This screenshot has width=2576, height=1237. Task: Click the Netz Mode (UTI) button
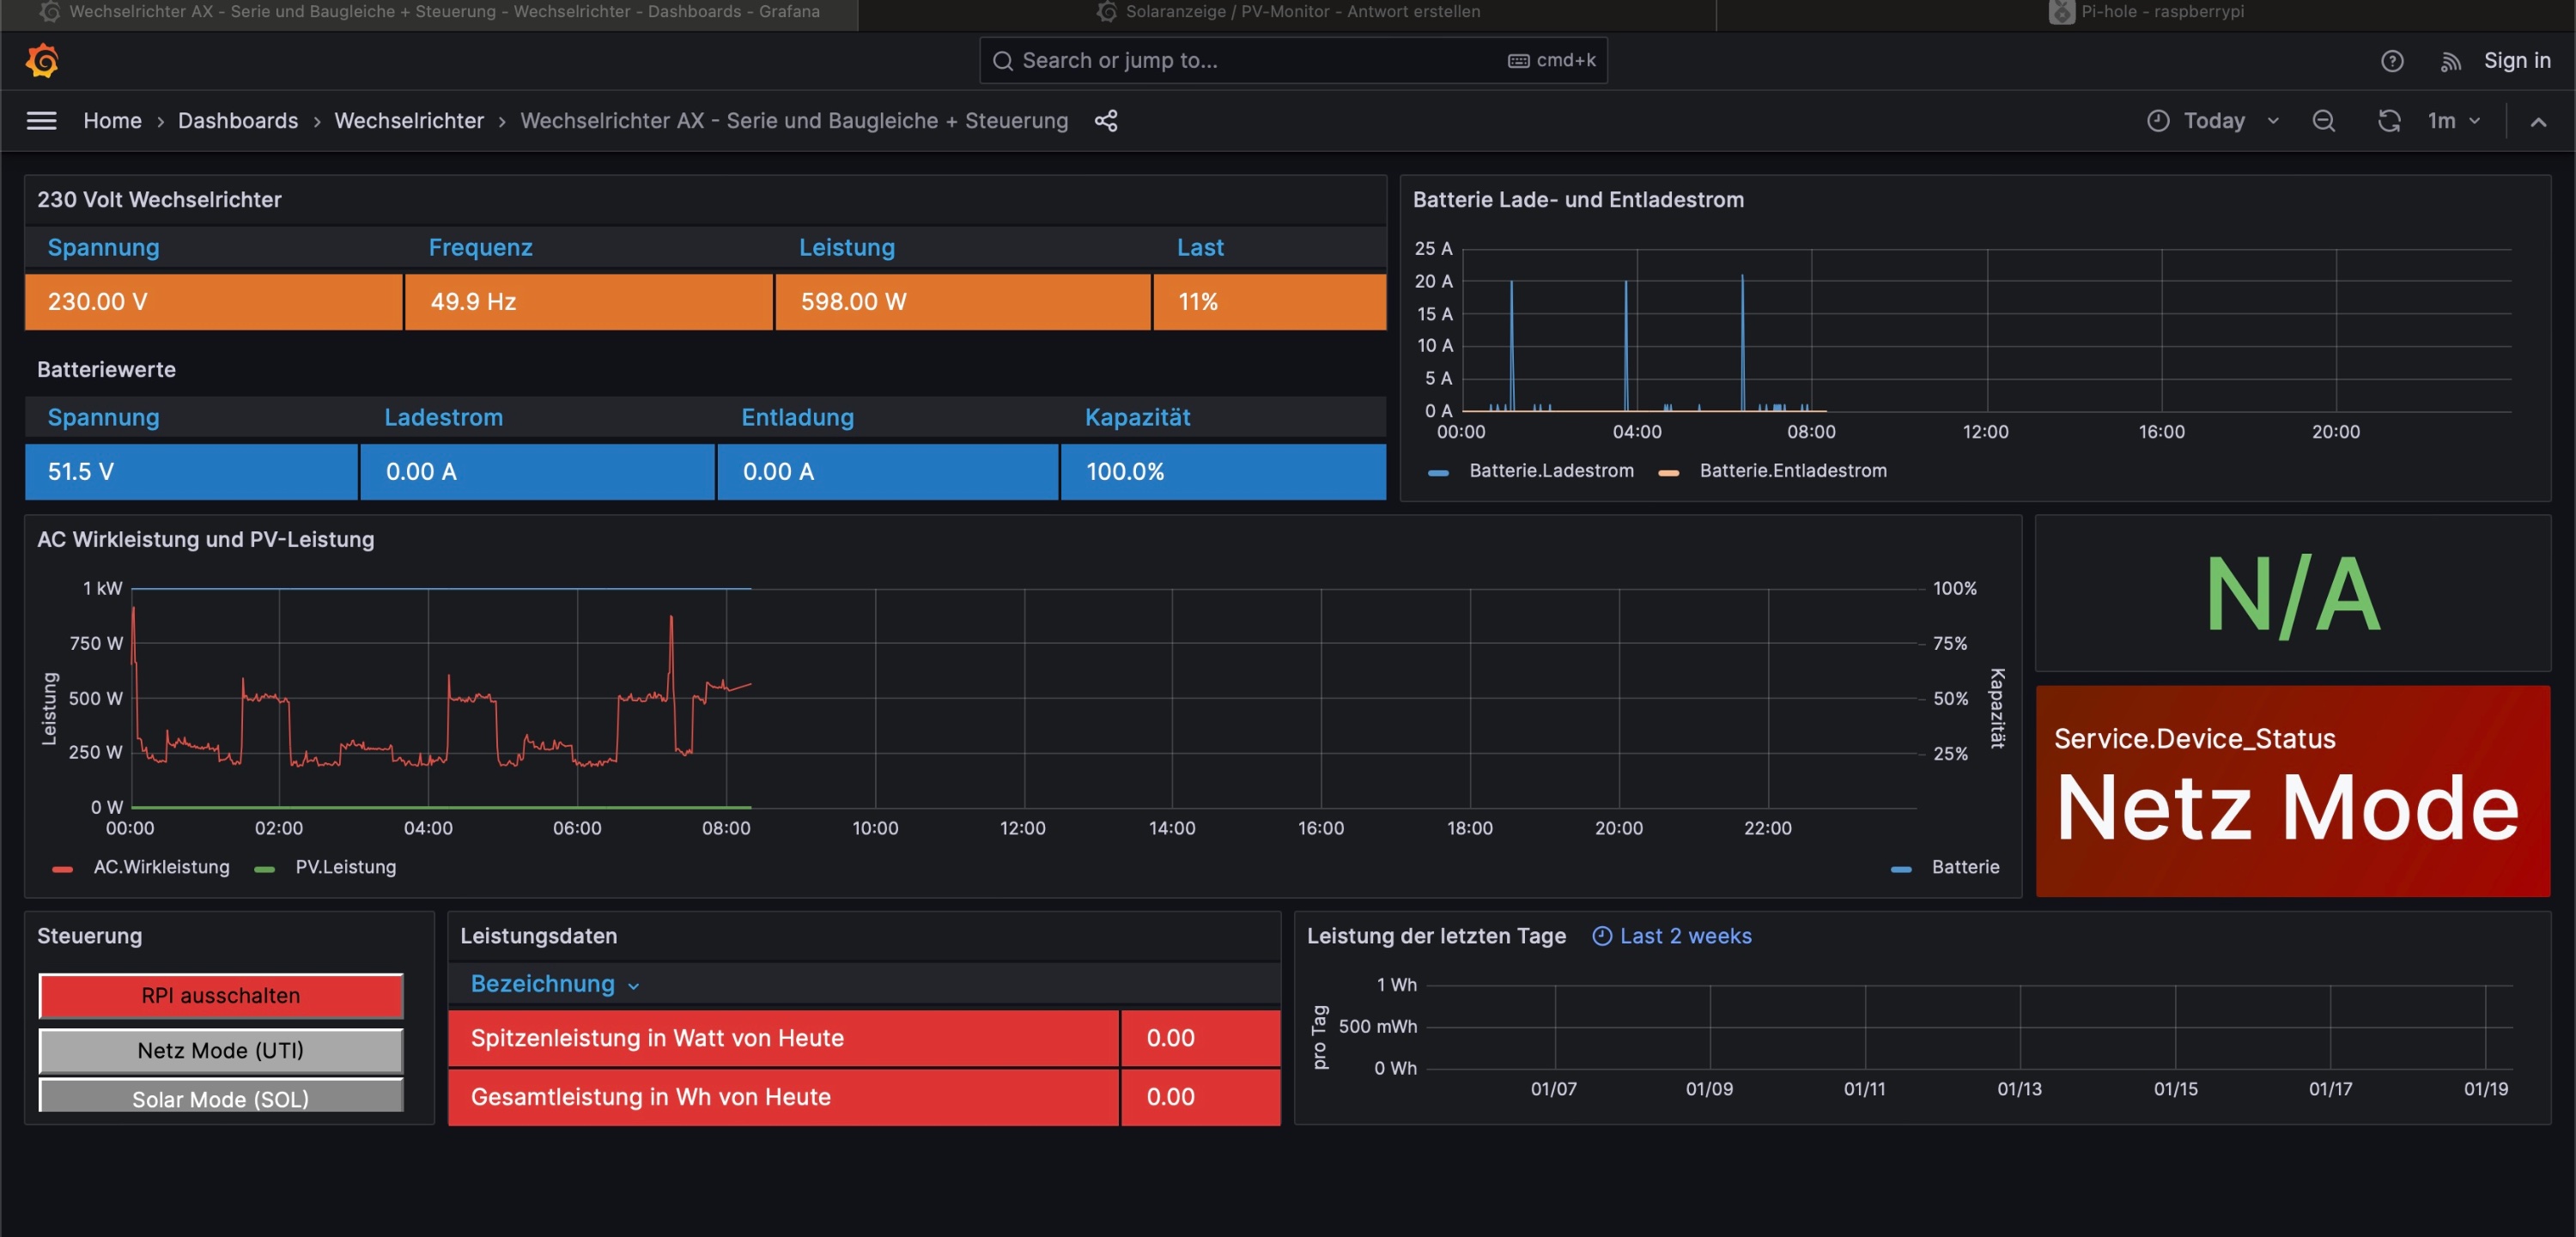click(x=220, y=1050)
